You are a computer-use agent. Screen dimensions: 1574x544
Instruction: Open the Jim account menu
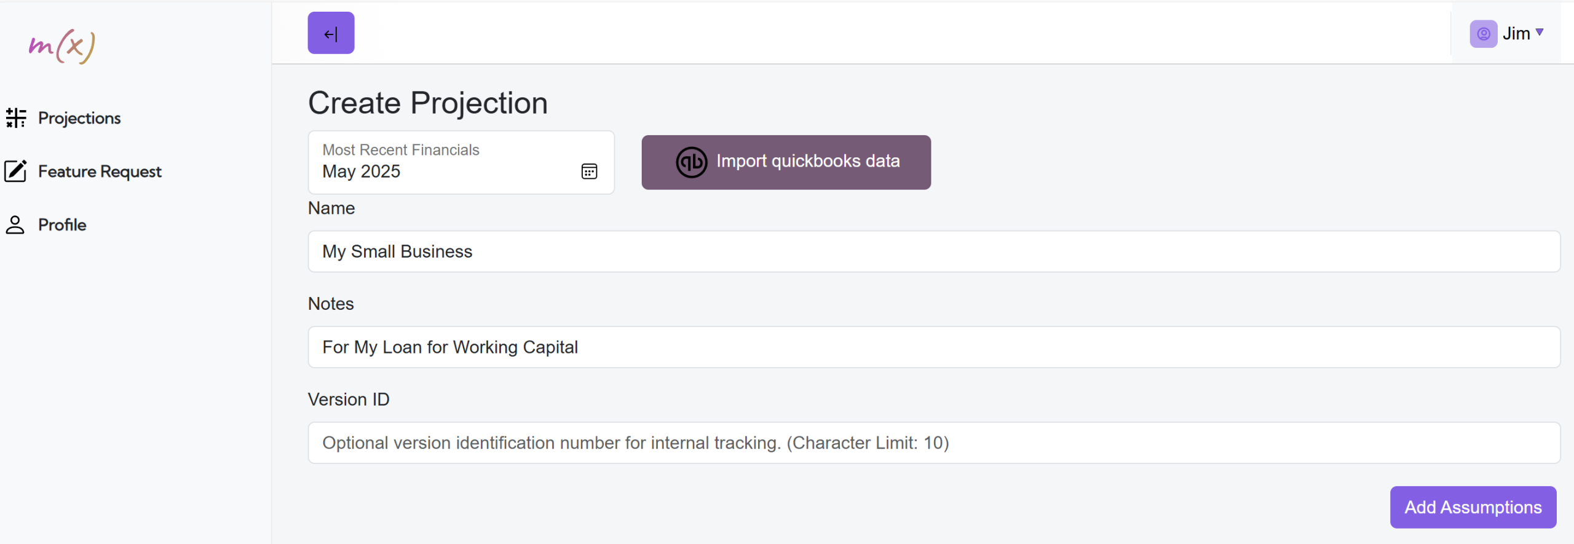[1506, 34]
